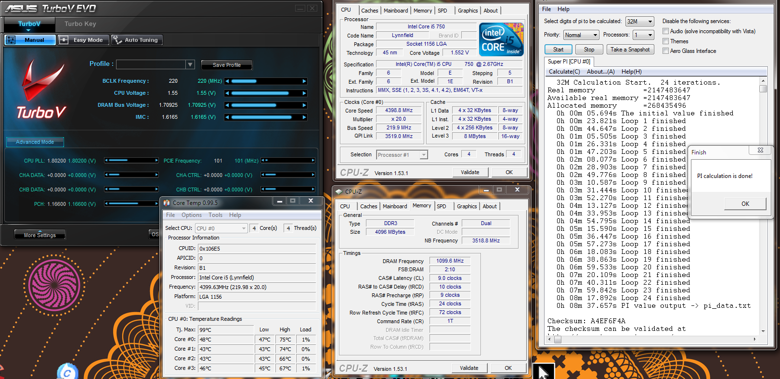This screenshot has height=379, width=780.
Task: Click DRAM Bus Voltage left arrow
Action: tap(227, 105)
